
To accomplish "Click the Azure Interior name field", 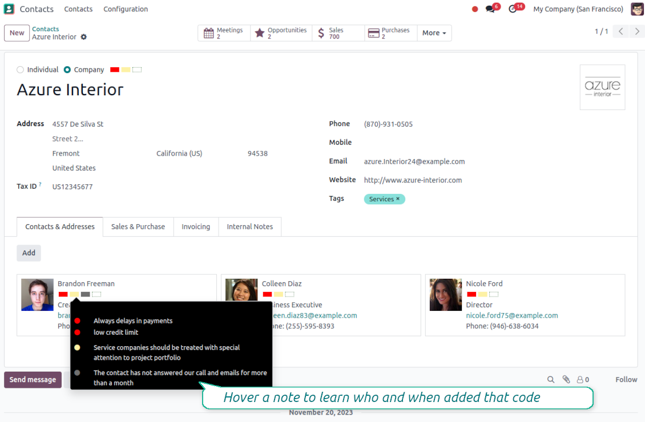I will (70, 90).
